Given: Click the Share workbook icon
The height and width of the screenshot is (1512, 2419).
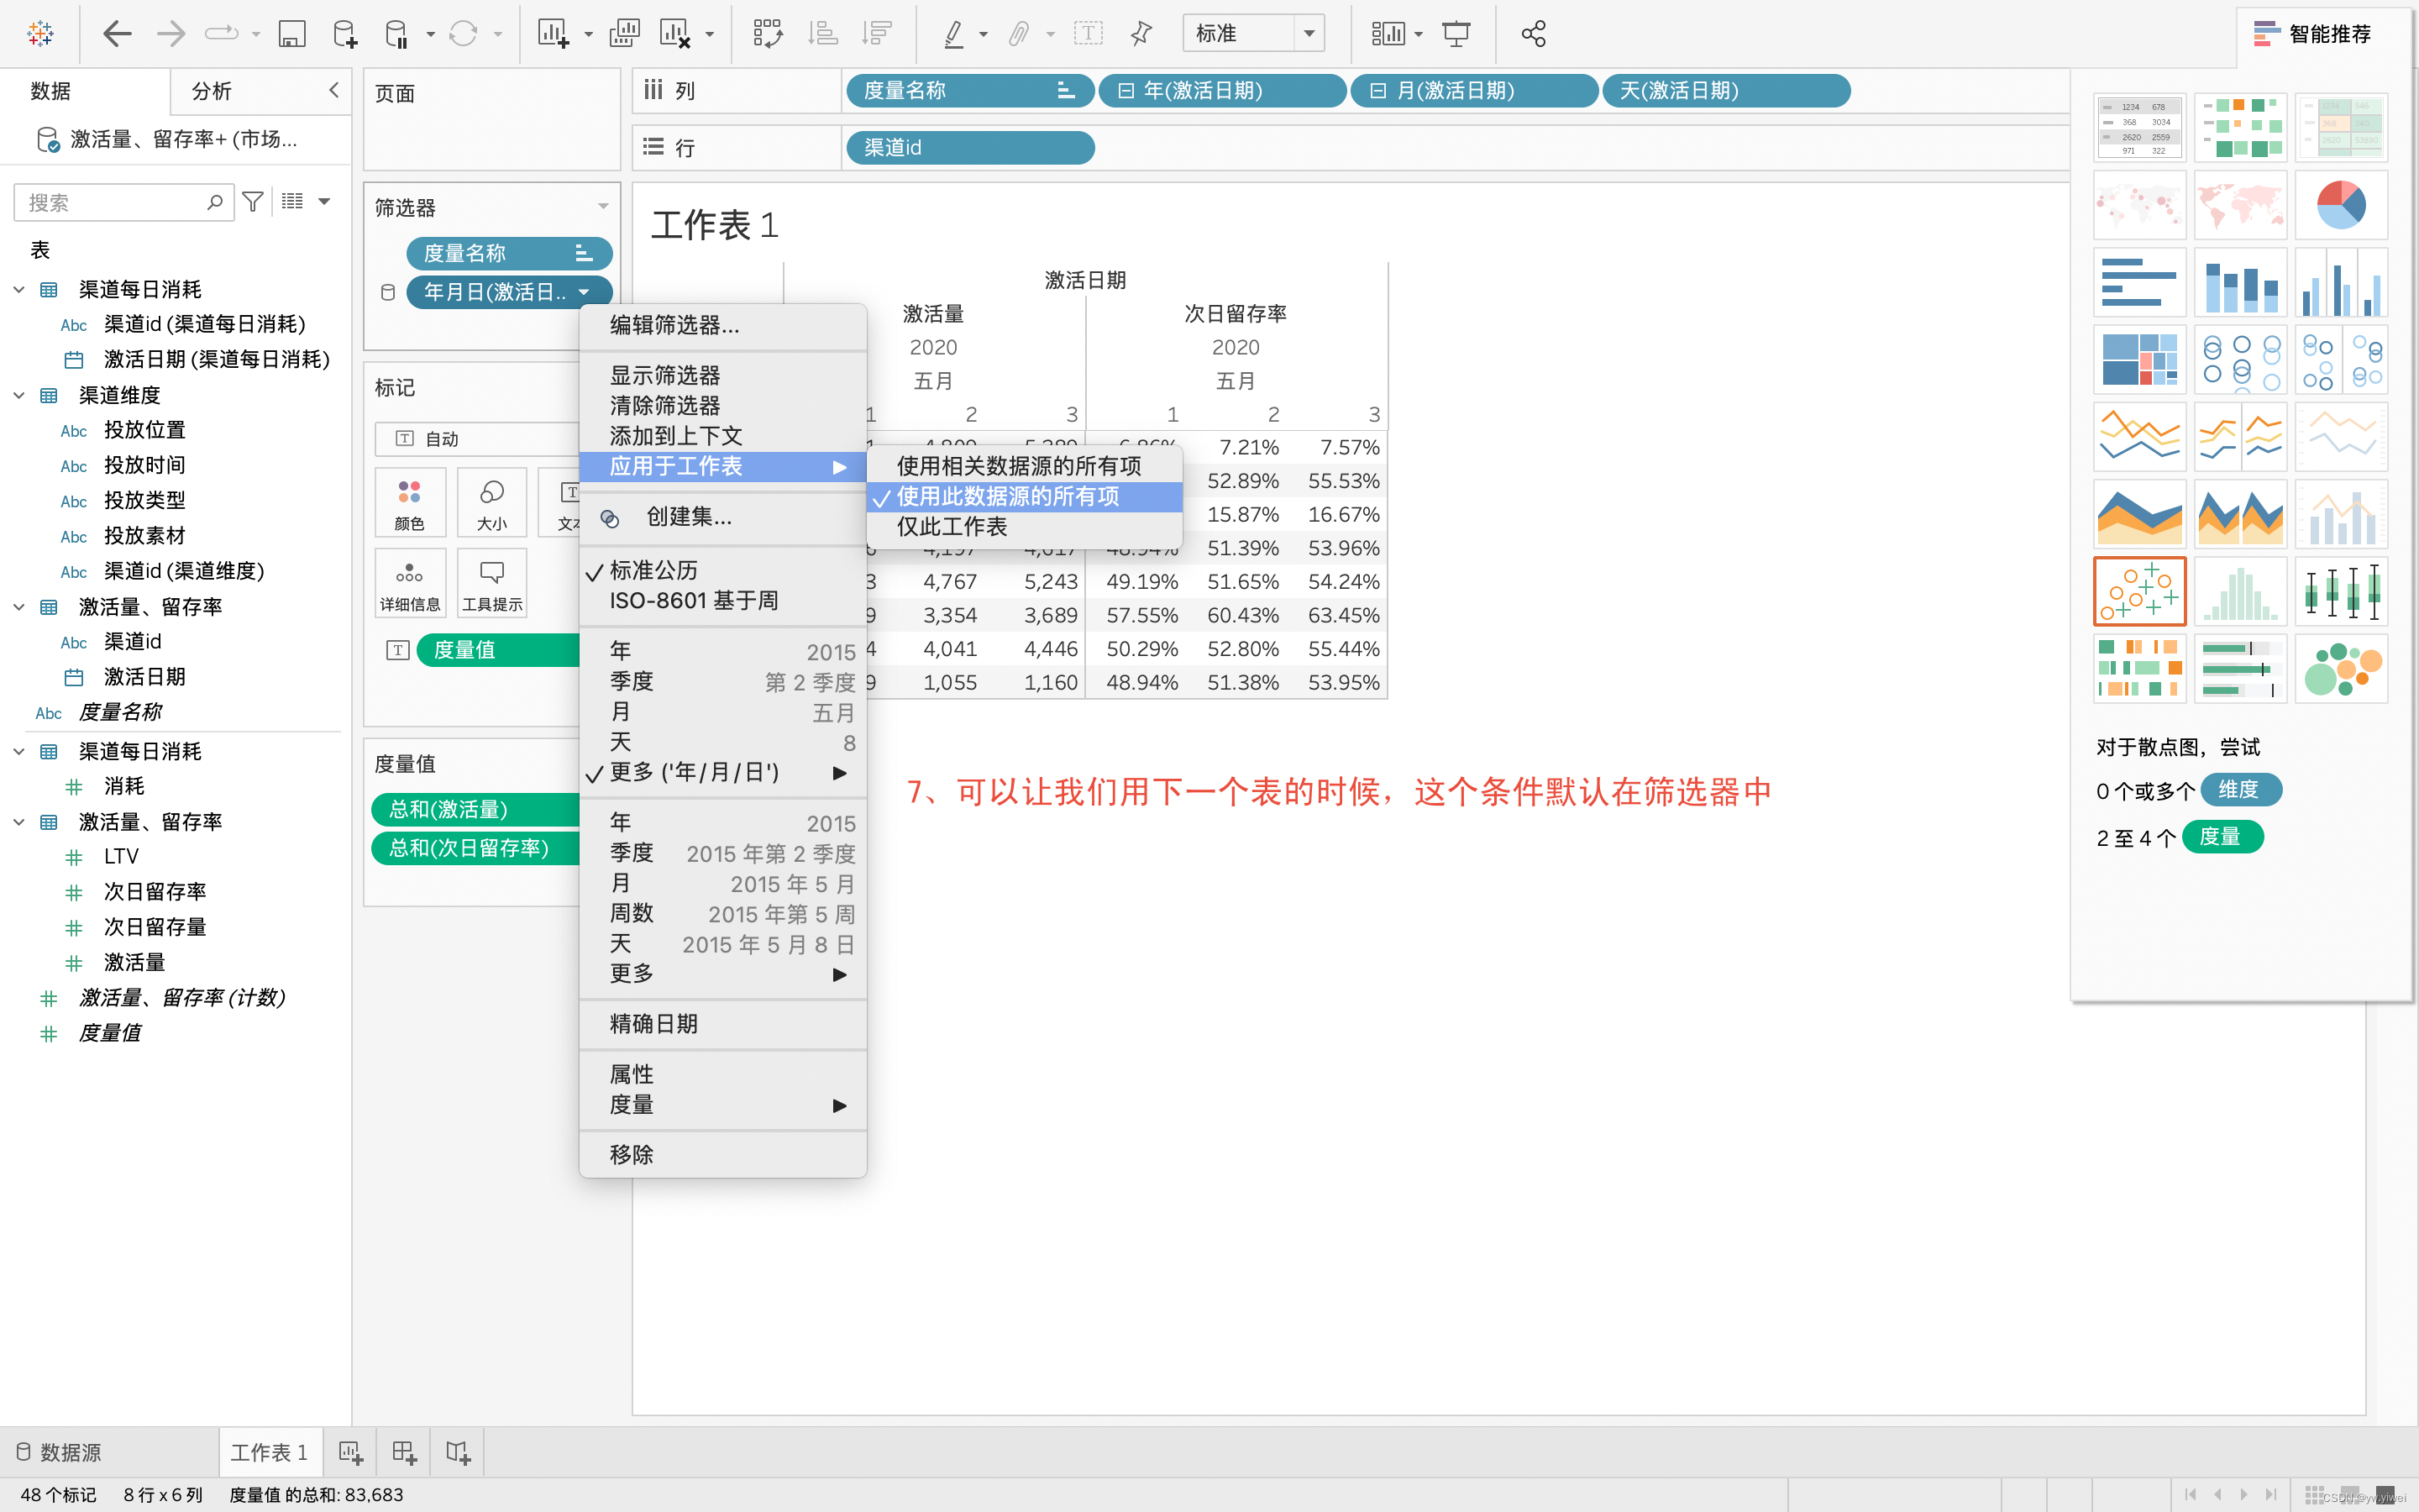Looking at the screenshot, I should click(x=1532, y=34).
